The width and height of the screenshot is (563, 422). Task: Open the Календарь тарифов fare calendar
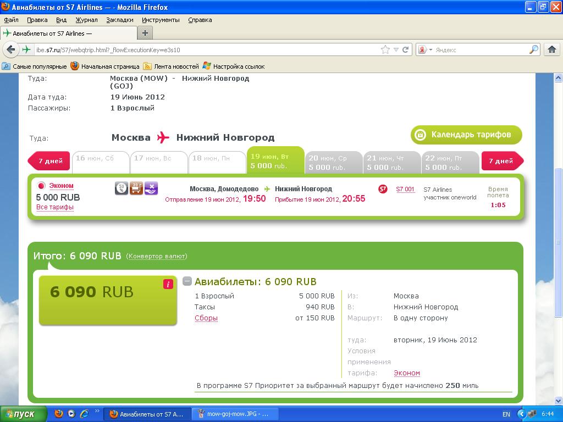pos(466,135)
